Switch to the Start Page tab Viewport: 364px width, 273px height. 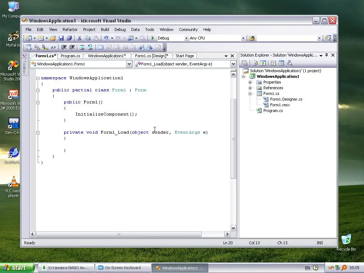(x=185, y=56)
